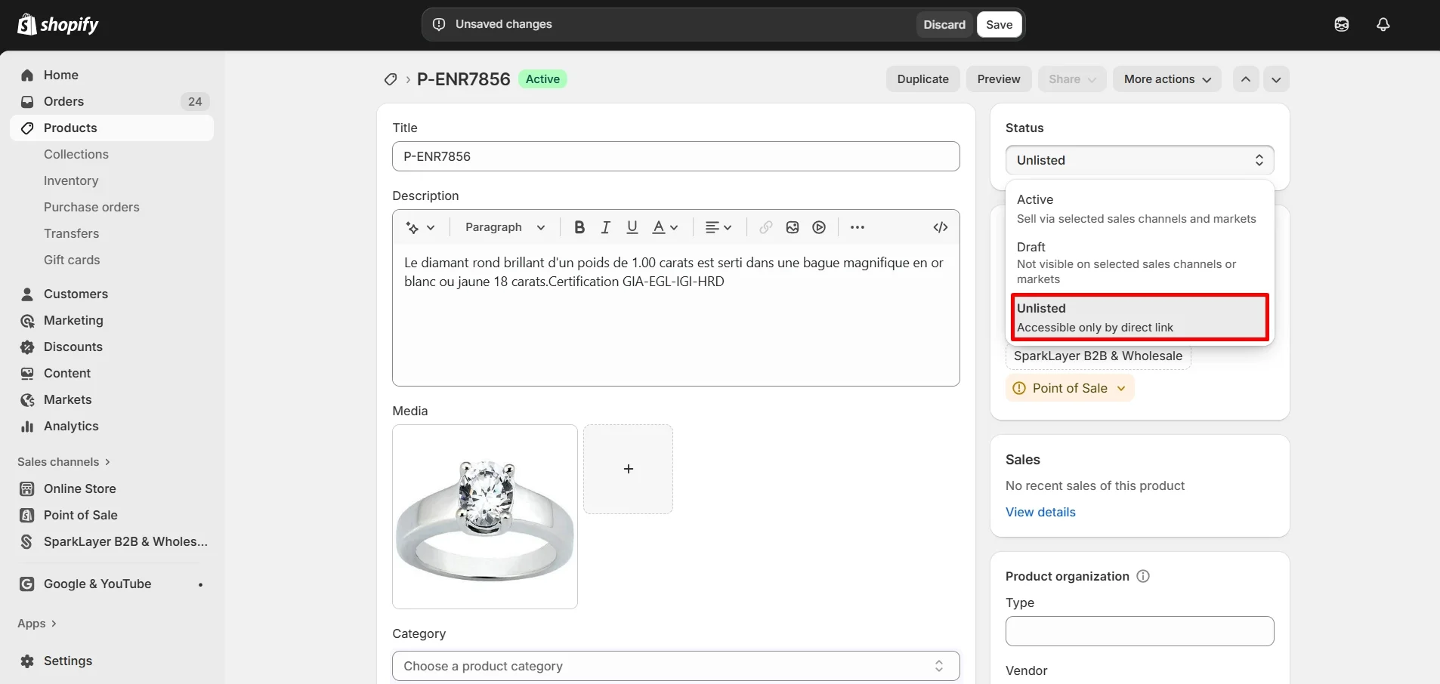Insert a video into the description
The width and height of the screenshot is (1440, 684).
[x=819, y=227]
